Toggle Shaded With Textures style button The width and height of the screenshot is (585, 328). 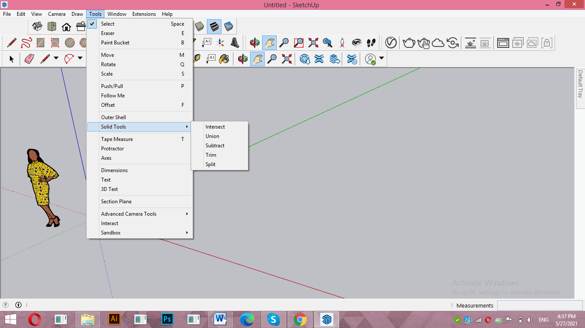pyautogui.click(x=214, y=26)
